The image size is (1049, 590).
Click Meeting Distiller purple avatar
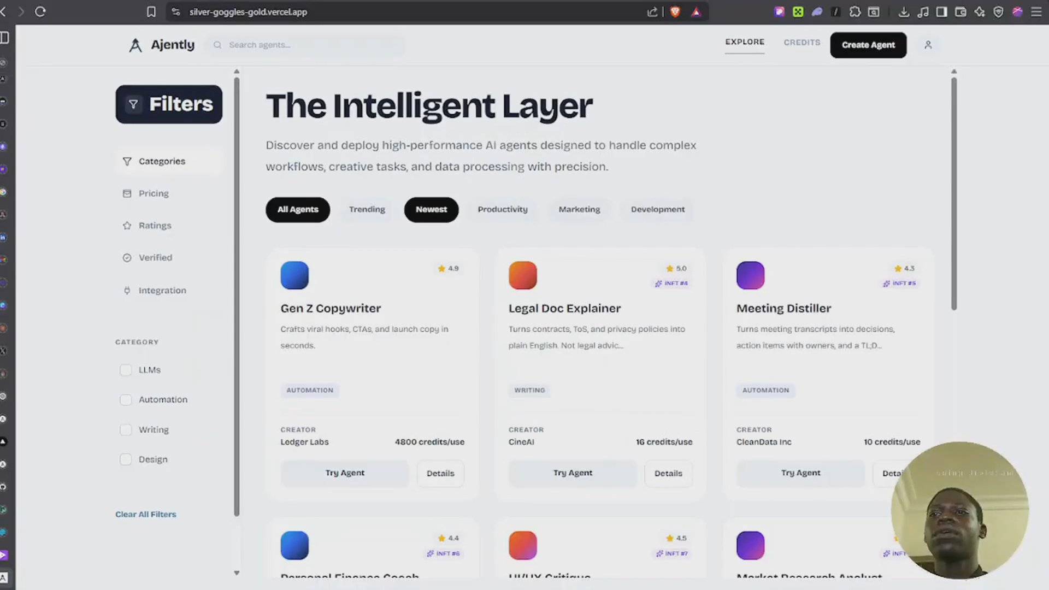tap(751, 275)
